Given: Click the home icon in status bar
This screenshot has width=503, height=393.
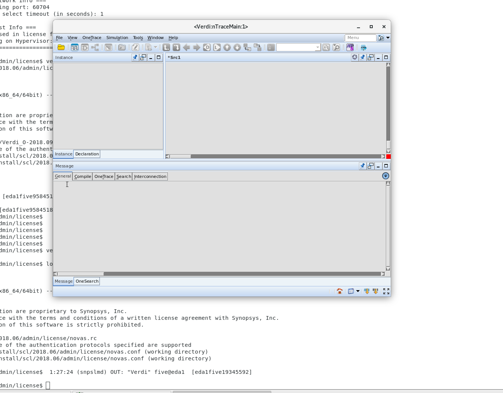Looking at the screenshot, I should click(x=340, y=291).
